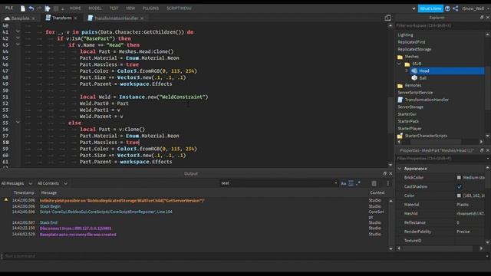Click the SSJB folder icon
The image size is (491, 276).
tap(407, 64)
